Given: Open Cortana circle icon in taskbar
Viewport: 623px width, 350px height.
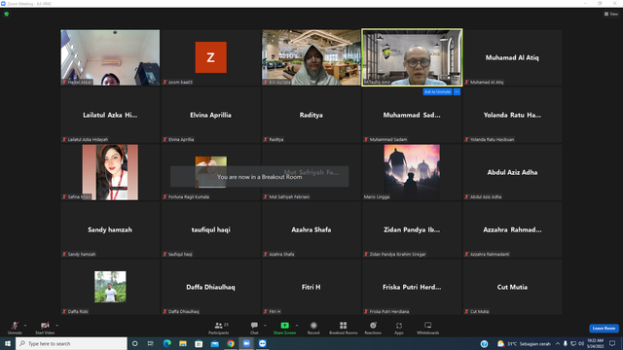Looking at the screenshot, I should click(x=134, y=343).
